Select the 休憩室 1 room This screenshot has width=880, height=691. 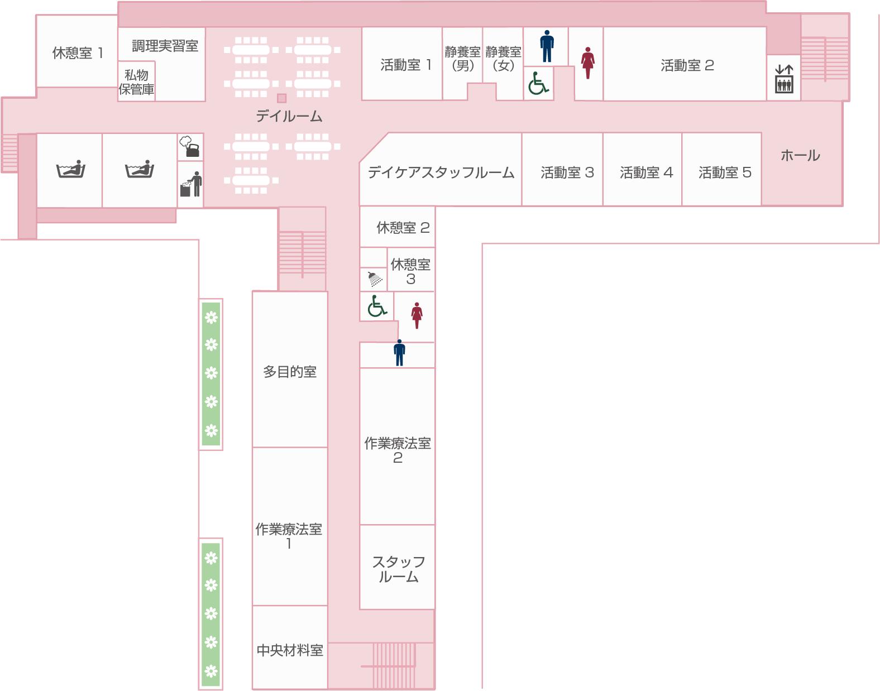[77, 51]
